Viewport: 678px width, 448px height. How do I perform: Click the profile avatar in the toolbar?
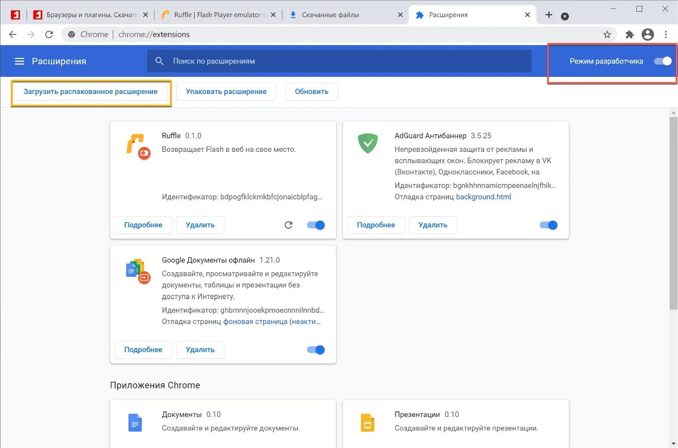(x=648, y=34)
